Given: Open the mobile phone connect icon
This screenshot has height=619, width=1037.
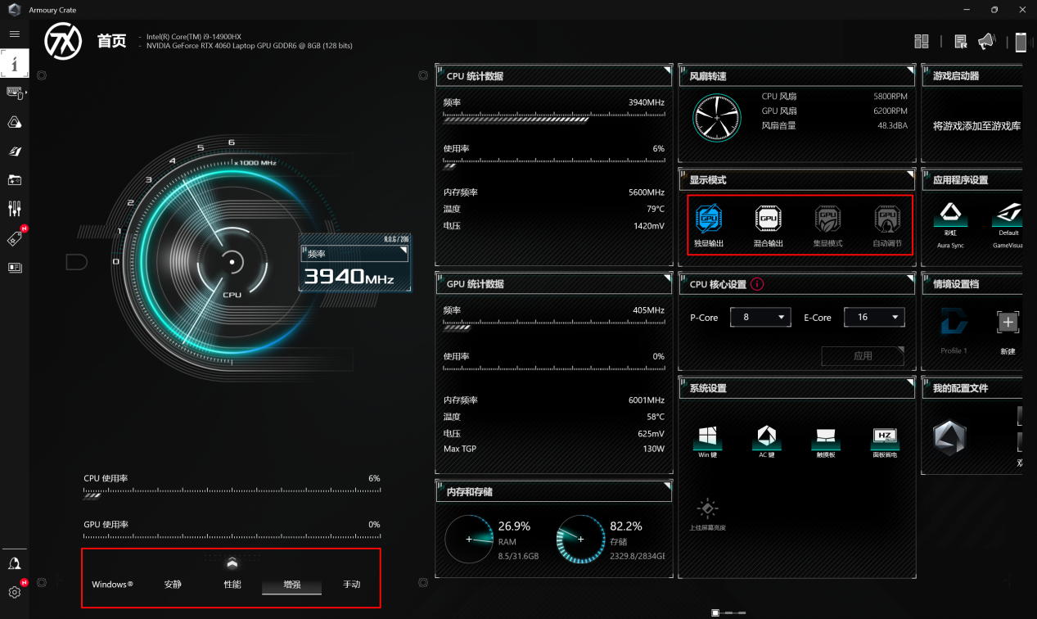Looking at the screenshot, I should tap(1020, 42).
